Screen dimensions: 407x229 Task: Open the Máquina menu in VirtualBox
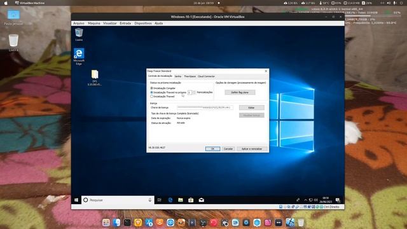[94, 24]
